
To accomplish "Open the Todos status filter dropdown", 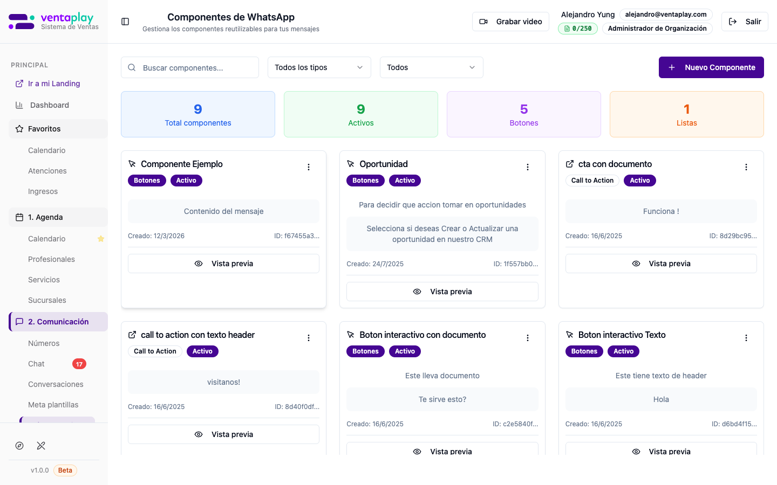I will (x=431, y=67).
